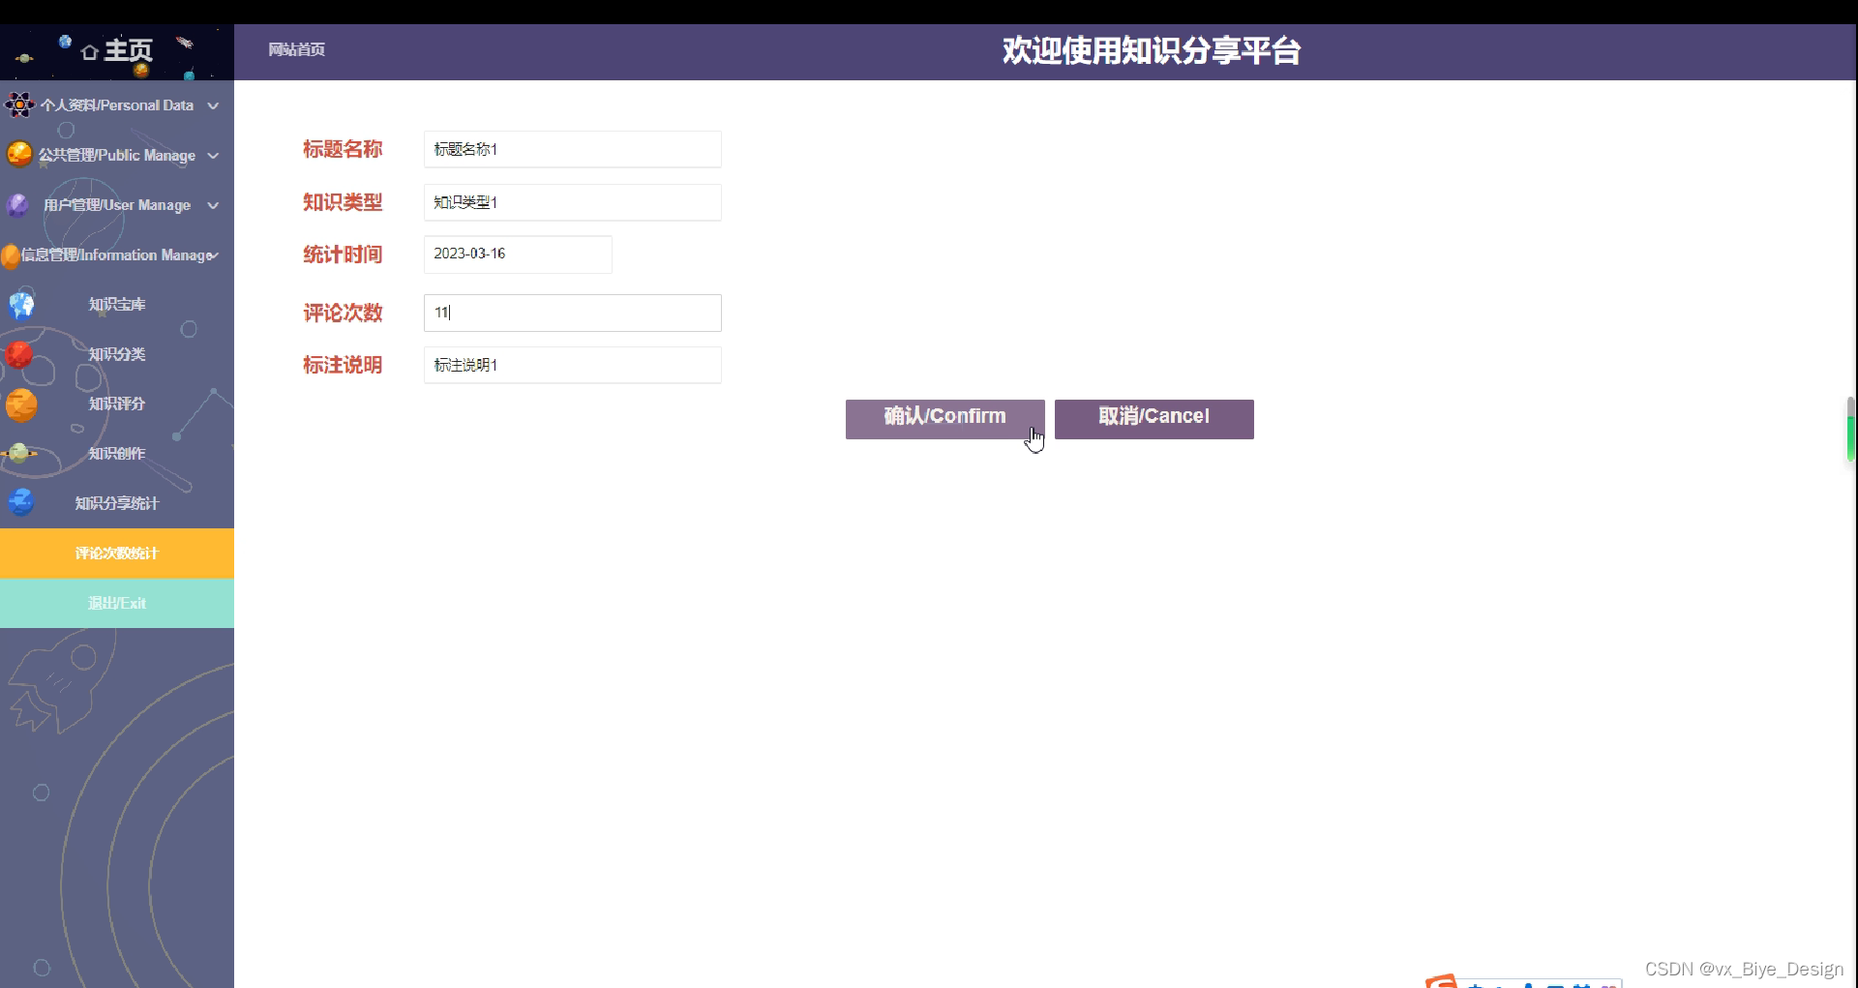Click the orange icon beside Information Manage
This screenshot has height=988, width=1858.
click(11, 255)
